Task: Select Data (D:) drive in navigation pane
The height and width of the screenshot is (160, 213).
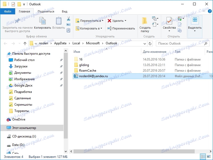Action: tap(18, 145)
